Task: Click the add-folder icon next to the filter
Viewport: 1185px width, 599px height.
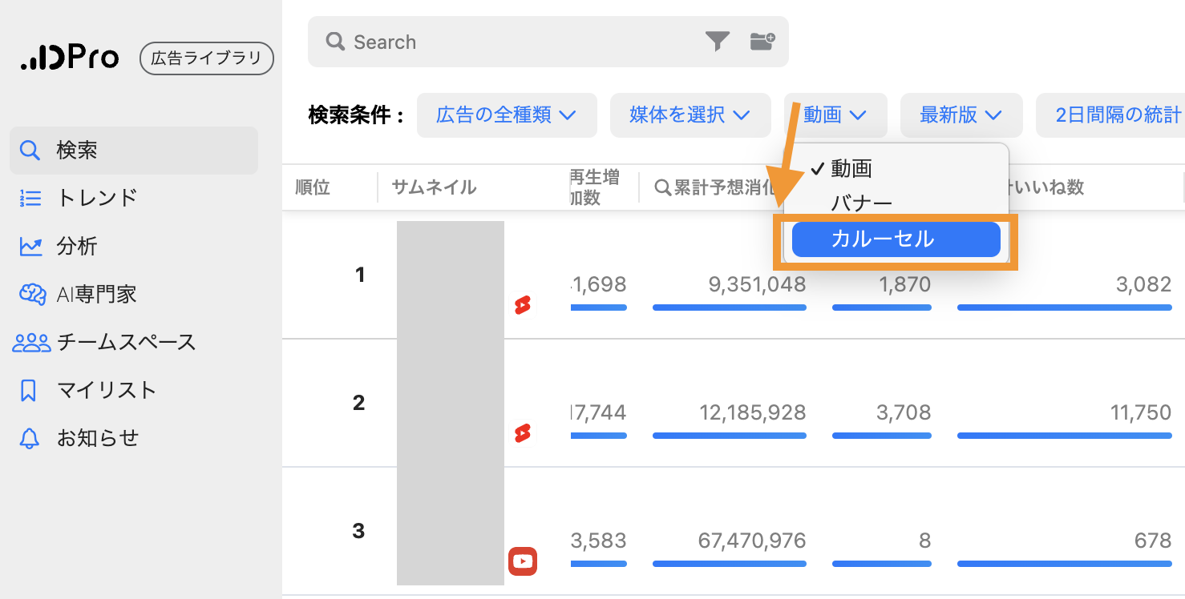Action: pos(761,42)
